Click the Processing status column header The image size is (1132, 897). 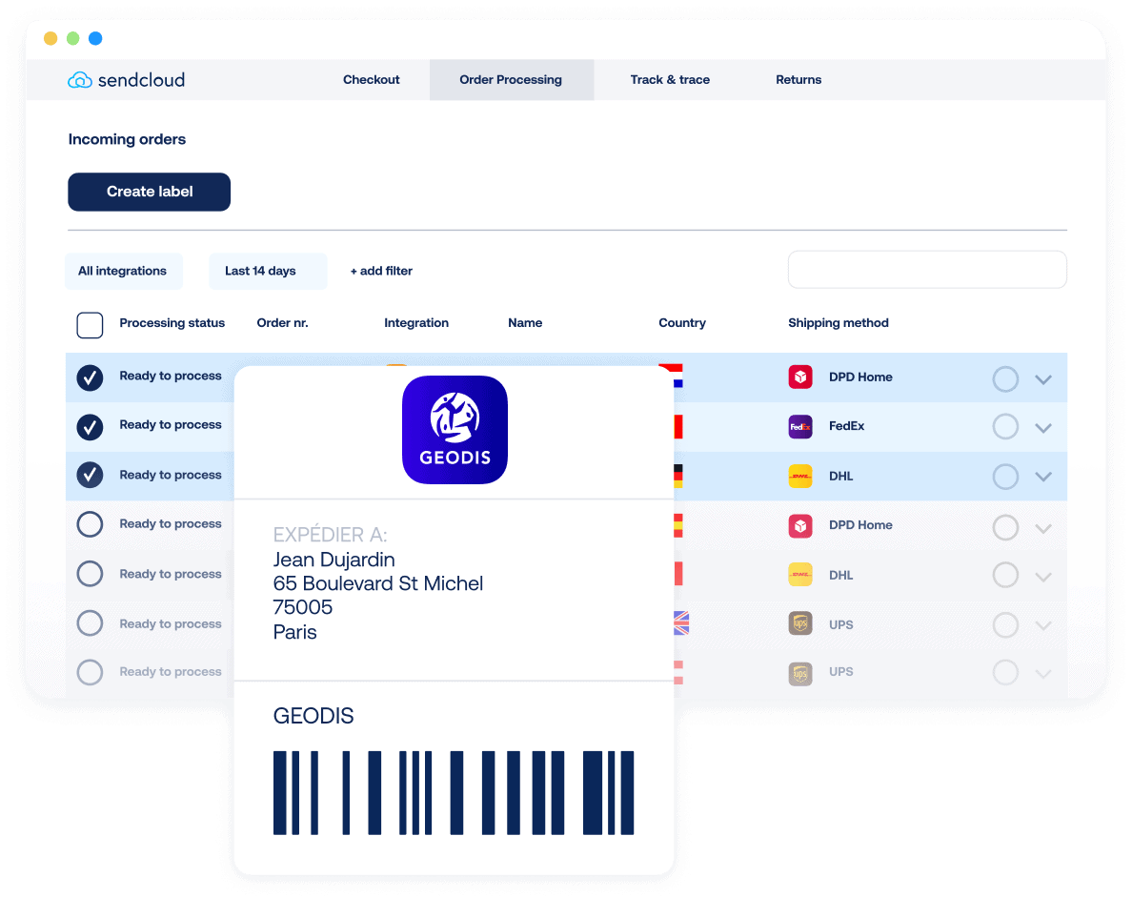click(172, 323)
